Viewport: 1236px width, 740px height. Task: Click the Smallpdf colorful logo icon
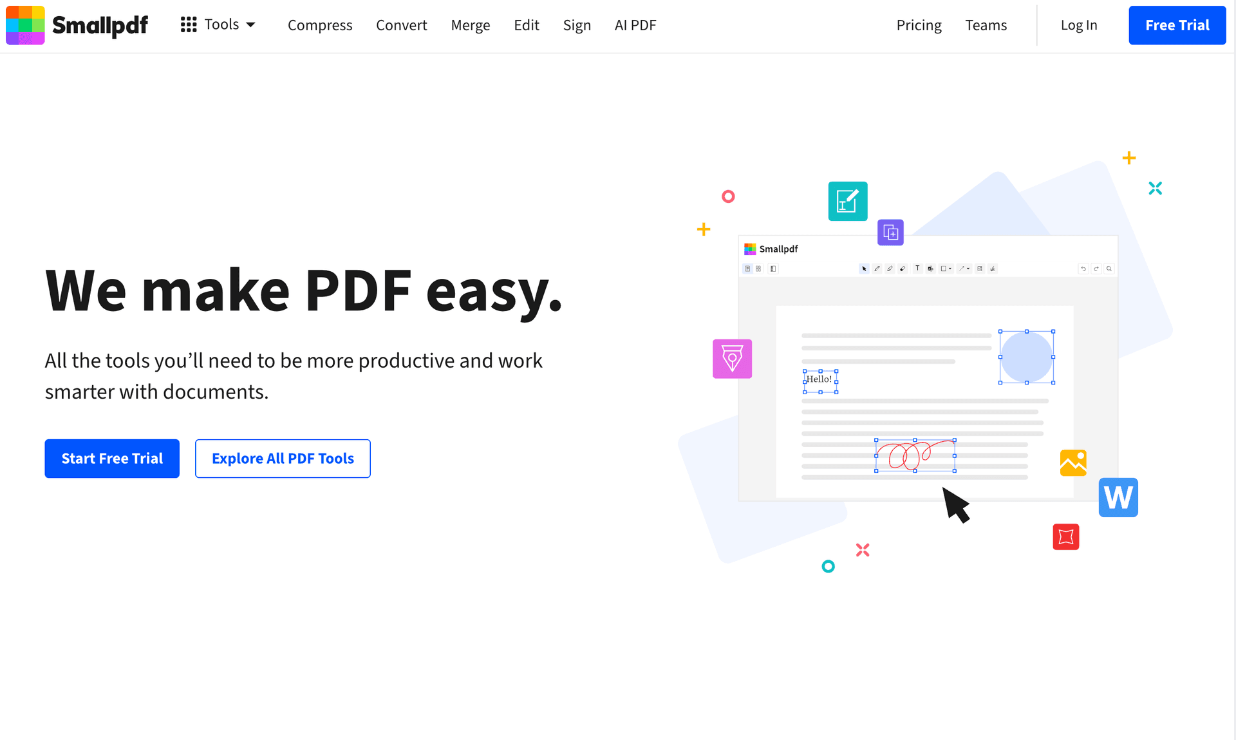pyautogui.click(x=25, y=25)
